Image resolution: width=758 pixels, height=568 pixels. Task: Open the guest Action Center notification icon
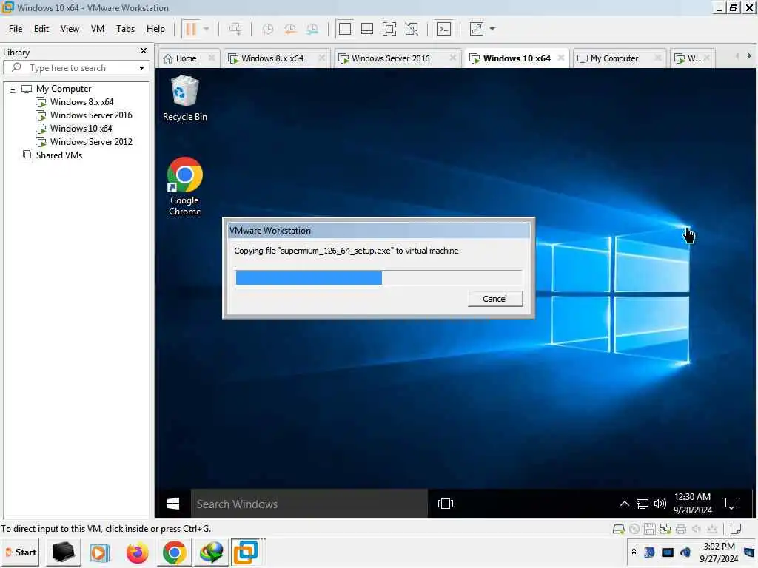[x=731, y=504]
